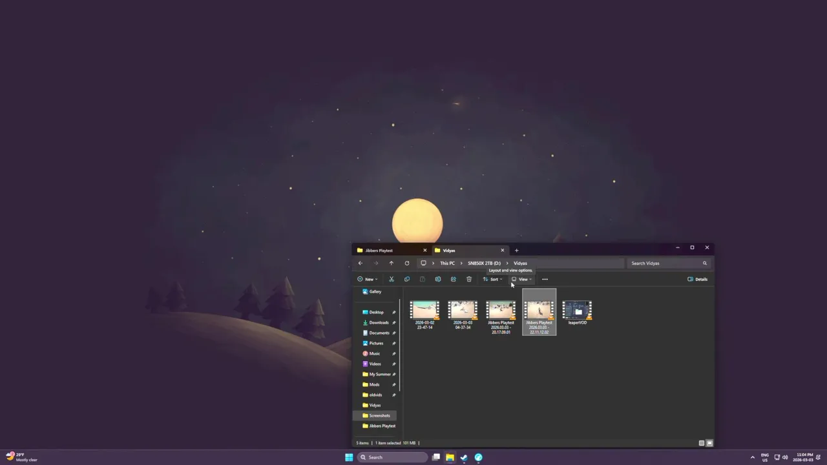Expand chevron after SN850X 2TB breadcrumb
This screenshot has width=827, height=465.
pyautogui.click(x=507, y=263)
